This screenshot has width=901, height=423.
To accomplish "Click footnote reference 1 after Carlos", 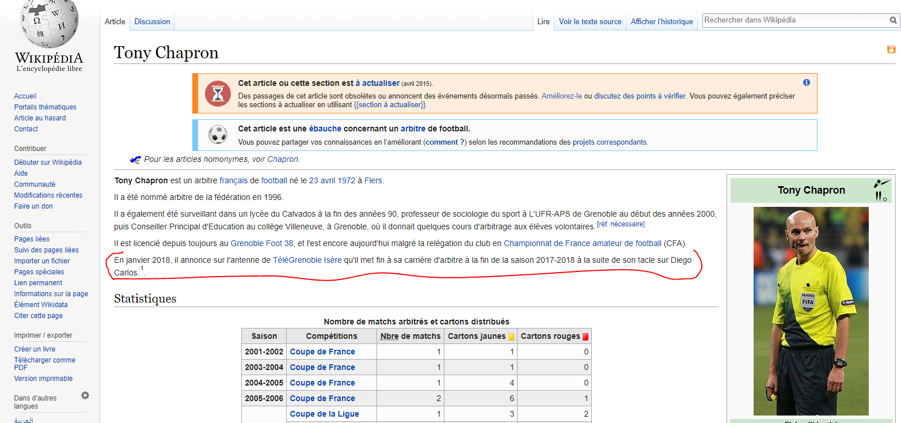I will click(142, 269).
